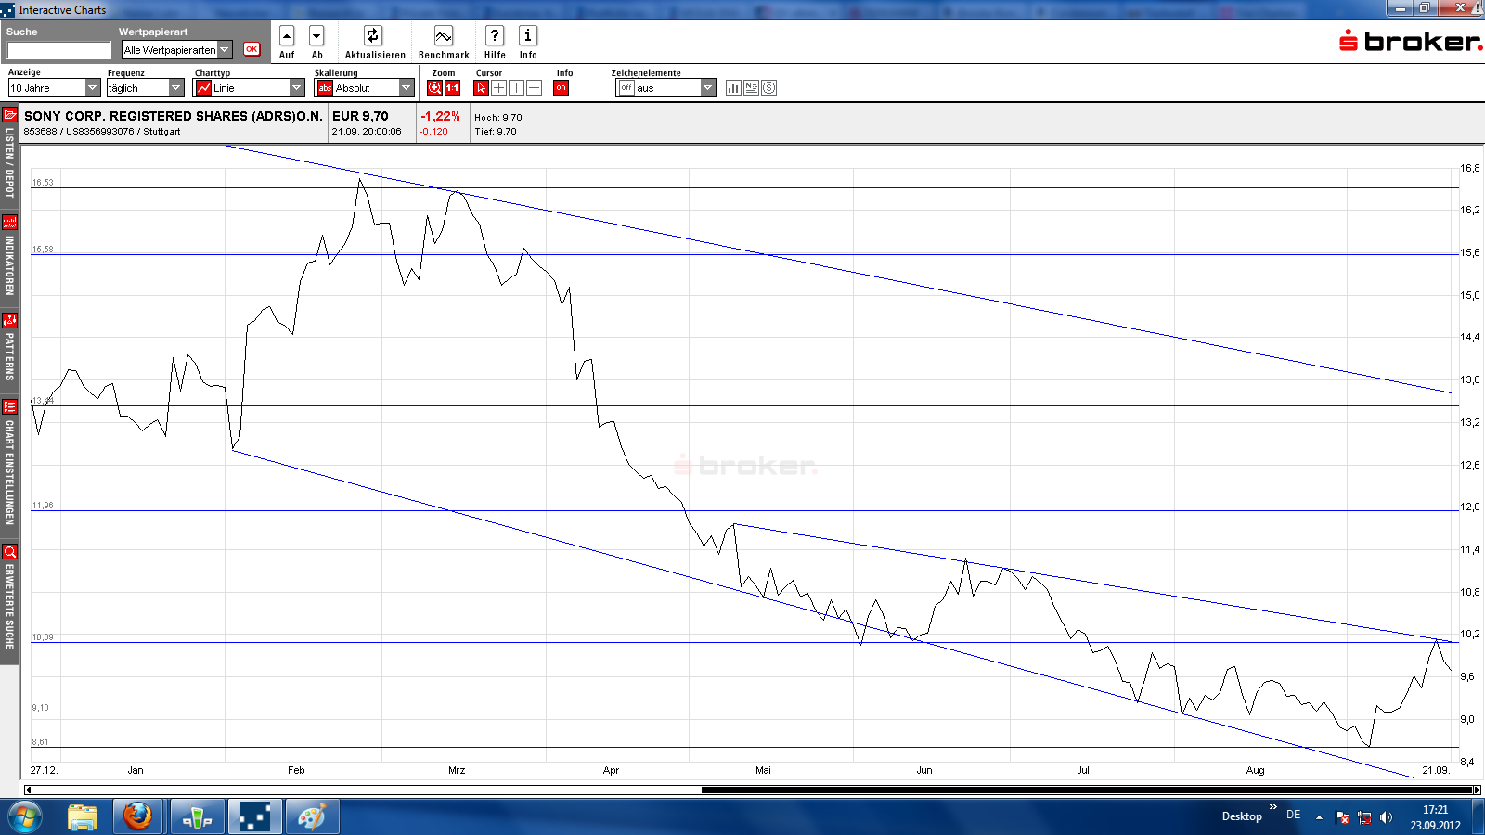Select the vertical line cursor mode
The width and height of the screenshot is (1485, 835).
coord(516,88)
